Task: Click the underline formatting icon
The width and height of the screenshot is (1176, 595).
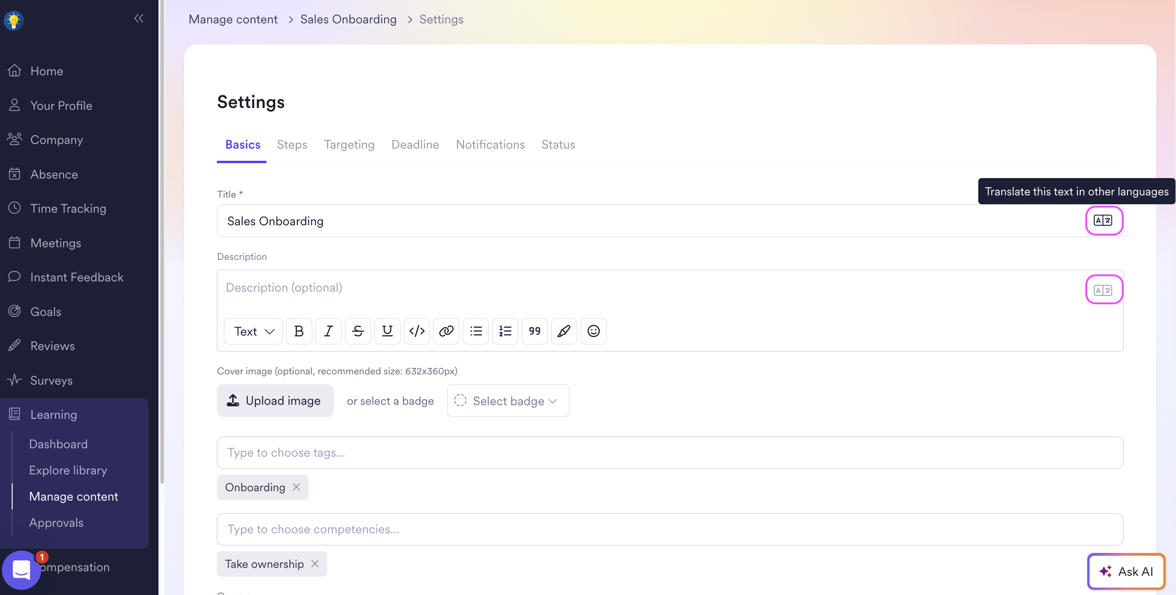Action: pyautogui.click(x=387, y=331)
